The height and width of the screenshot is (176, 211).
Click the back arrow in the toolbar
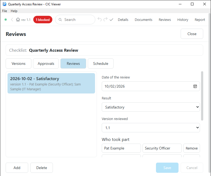(12, 20)
